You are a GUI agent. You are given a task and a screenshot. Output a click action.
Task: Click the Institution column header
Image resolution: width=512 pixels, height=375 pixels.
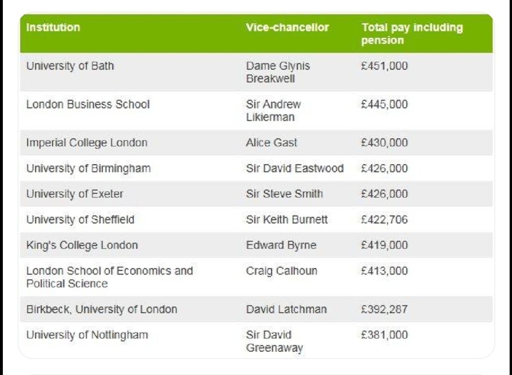click(x=53, y=27)
